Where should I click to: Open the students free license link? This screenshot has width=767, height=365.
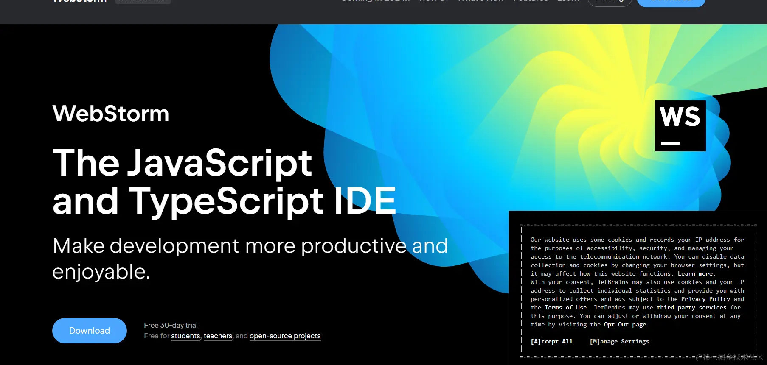[185, 336]
